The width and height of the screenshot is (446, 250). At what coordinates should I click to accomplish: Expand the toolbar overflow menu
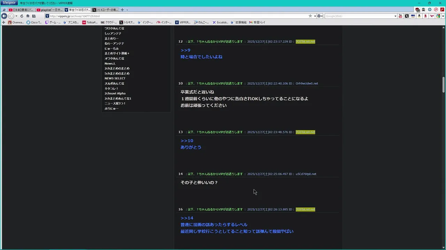tap(443, 16)
